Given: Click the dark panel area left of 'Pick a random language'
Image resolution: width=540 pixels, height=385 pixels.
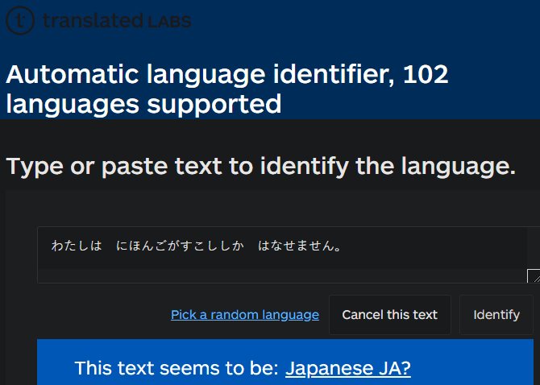Looking at the screenshot, I should tap(97, 315).
